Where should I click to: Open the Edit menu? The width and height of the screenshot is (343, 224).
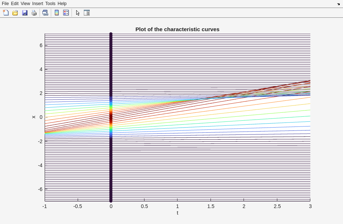(15, 4)
